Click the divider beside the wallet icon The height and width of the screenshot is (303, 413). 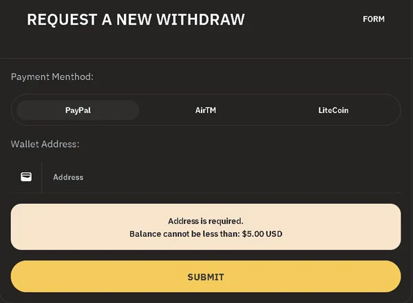tap(41, 177)
